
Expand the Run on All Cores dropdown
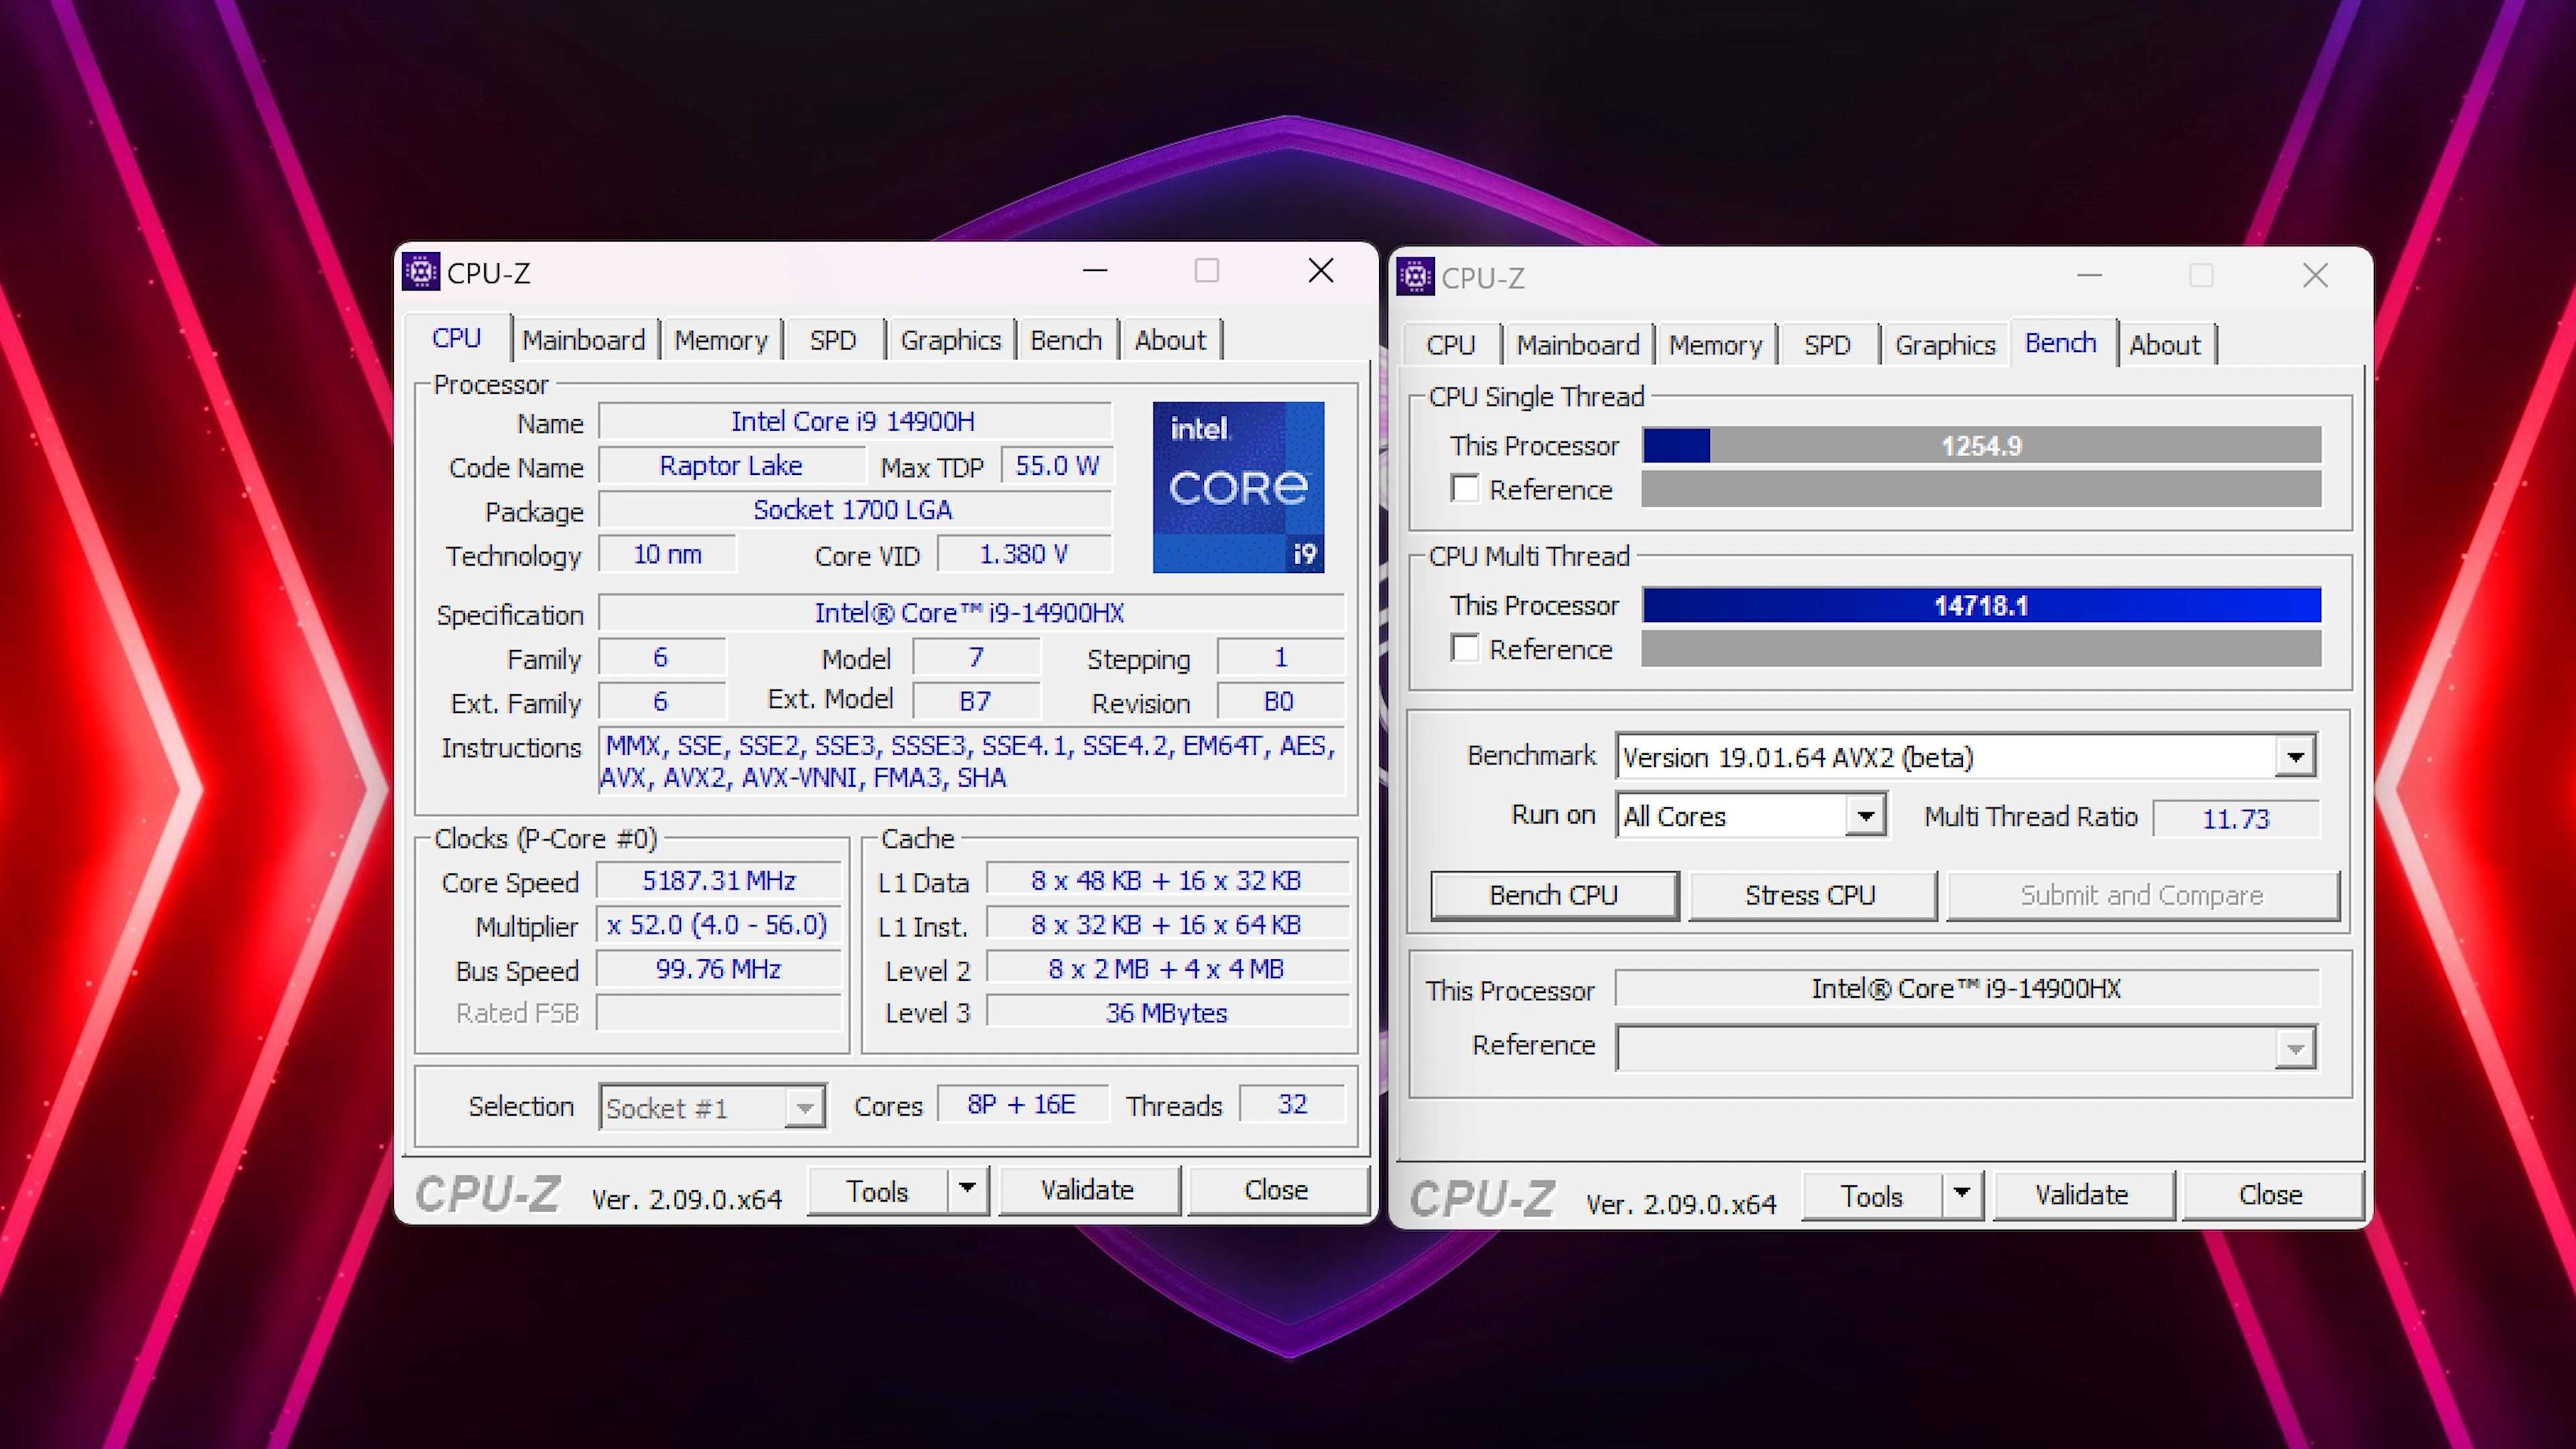(1865, 816)
